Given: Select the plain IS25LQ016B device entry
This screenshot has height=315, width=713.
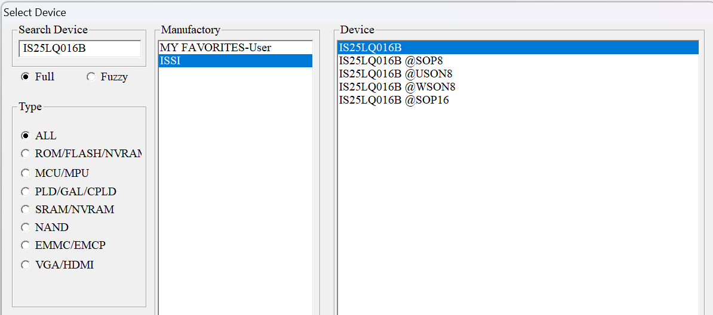Looking at the screenshot, I should [x=370, y=48].
